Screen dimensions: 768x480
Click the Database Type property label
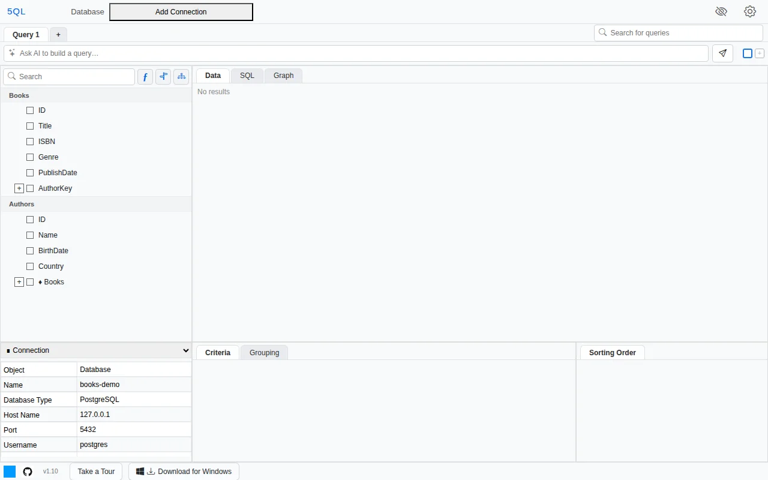[28, 400]
